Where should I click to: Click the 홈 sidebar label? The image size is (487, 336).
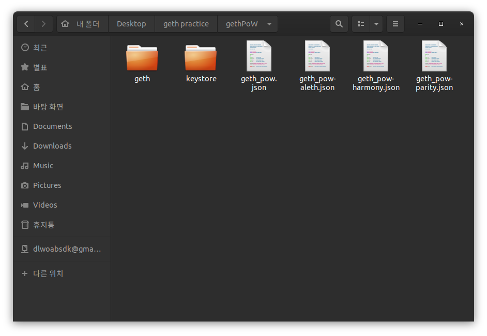[x=37, y=87]
